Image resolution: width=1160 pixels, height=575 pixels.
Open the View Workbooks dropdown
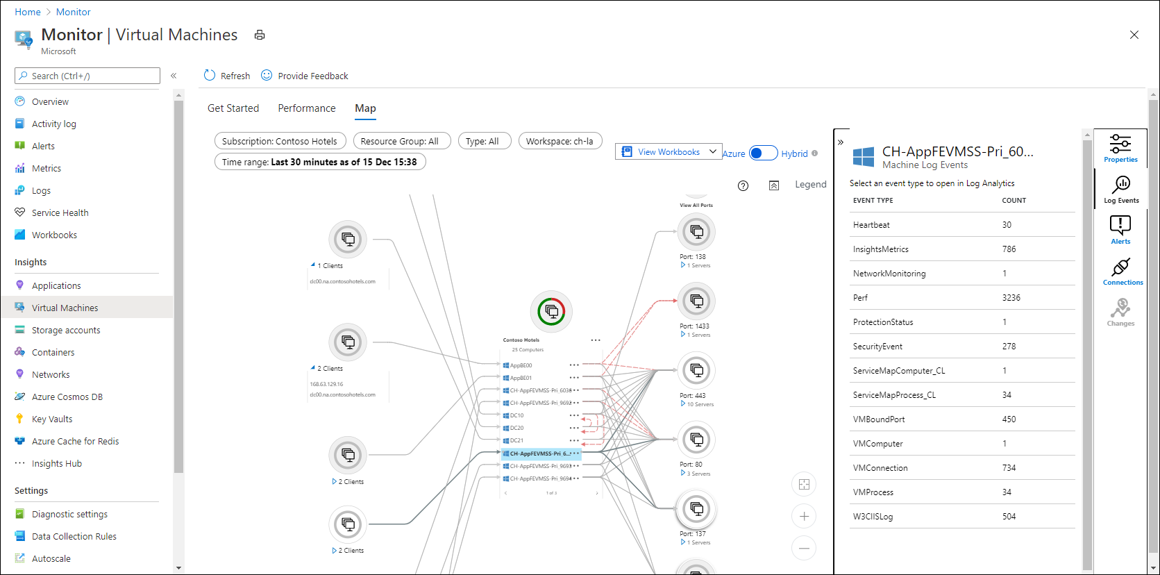click(669, 151)
